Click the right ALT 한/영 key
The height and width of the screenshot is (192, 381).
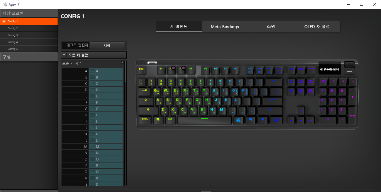click(x=238, y=120)
